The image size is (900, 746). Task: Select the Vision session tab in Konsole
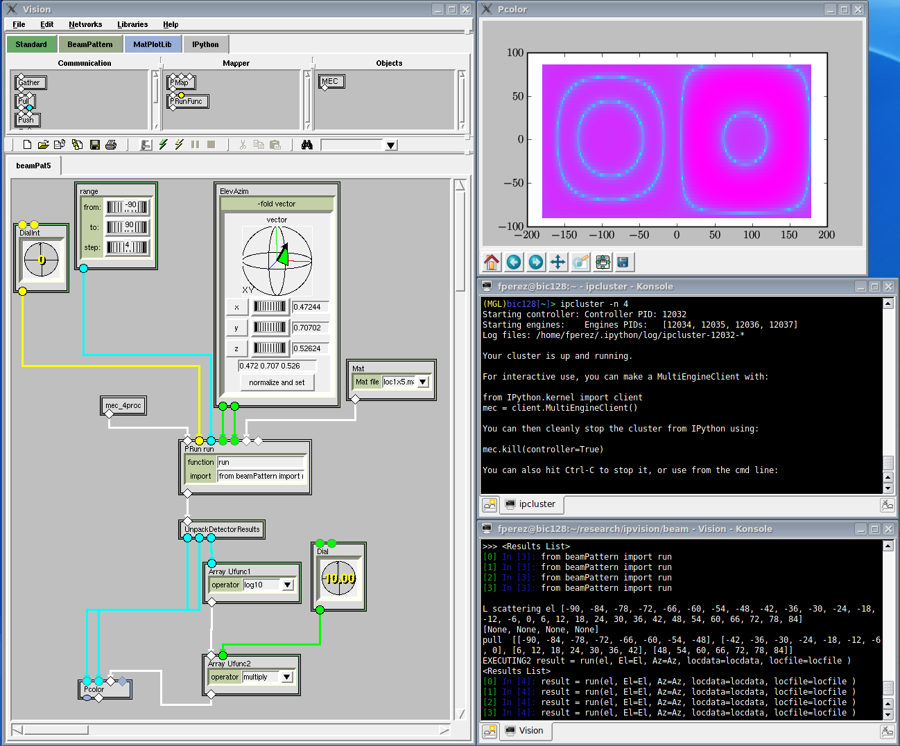525,731
